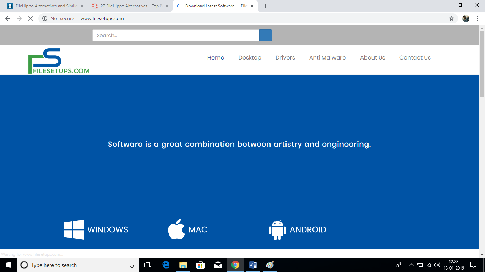Viewport: 485px width, 272px height.
Task: Go to the Anti Malware section
Action: pyautogui.click(x=327, y=58)
